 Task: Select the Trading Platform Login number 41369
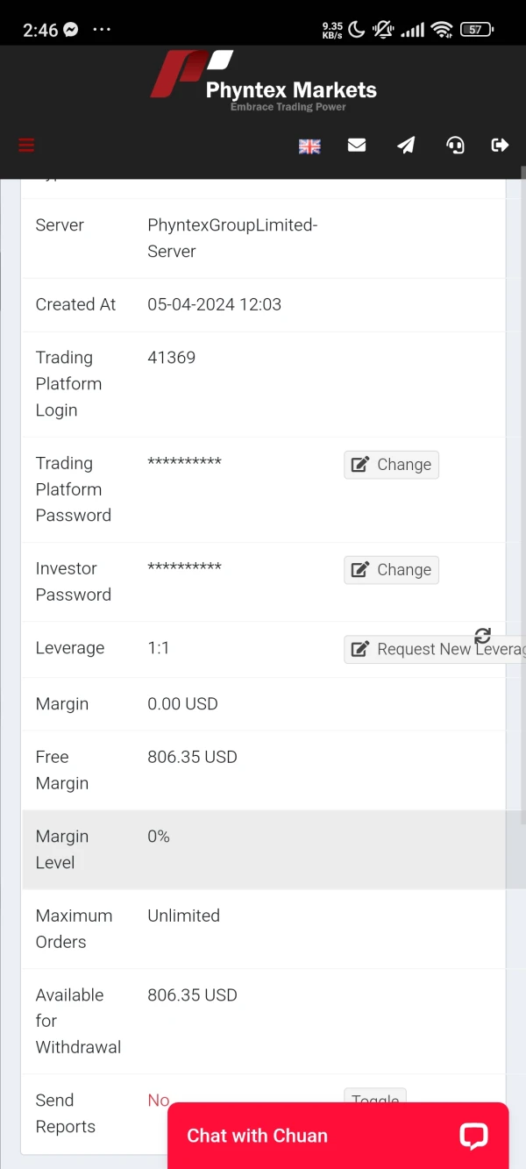(172, 358)
